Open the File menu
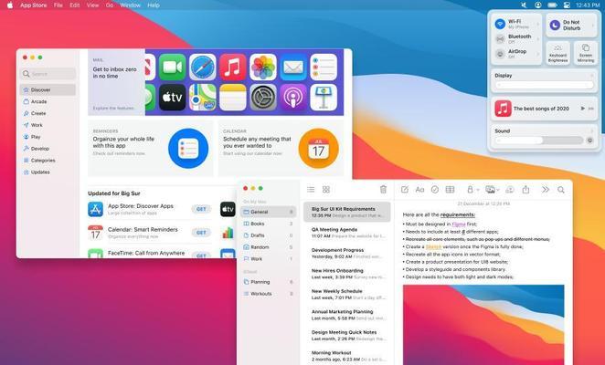 [58, 5]
